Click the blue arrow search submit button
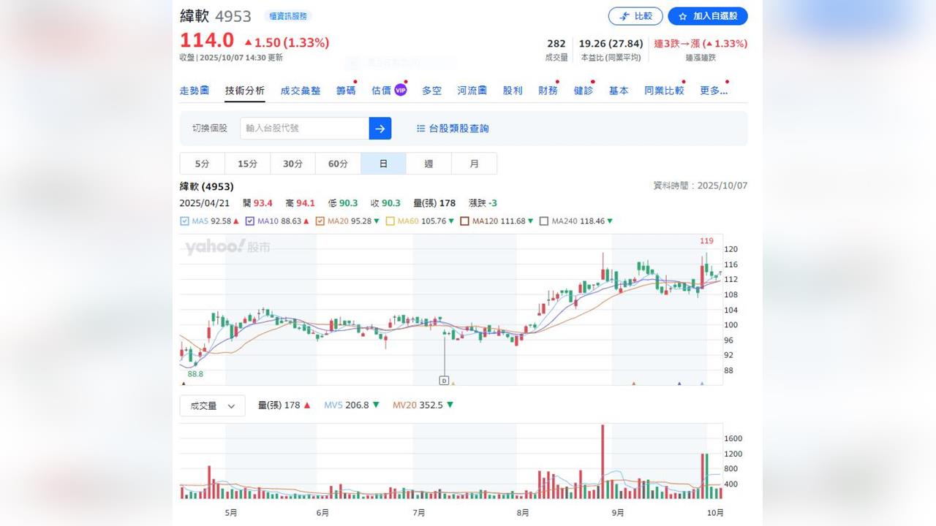This screenshot has height=526, width=936. (x=380, y=129)
